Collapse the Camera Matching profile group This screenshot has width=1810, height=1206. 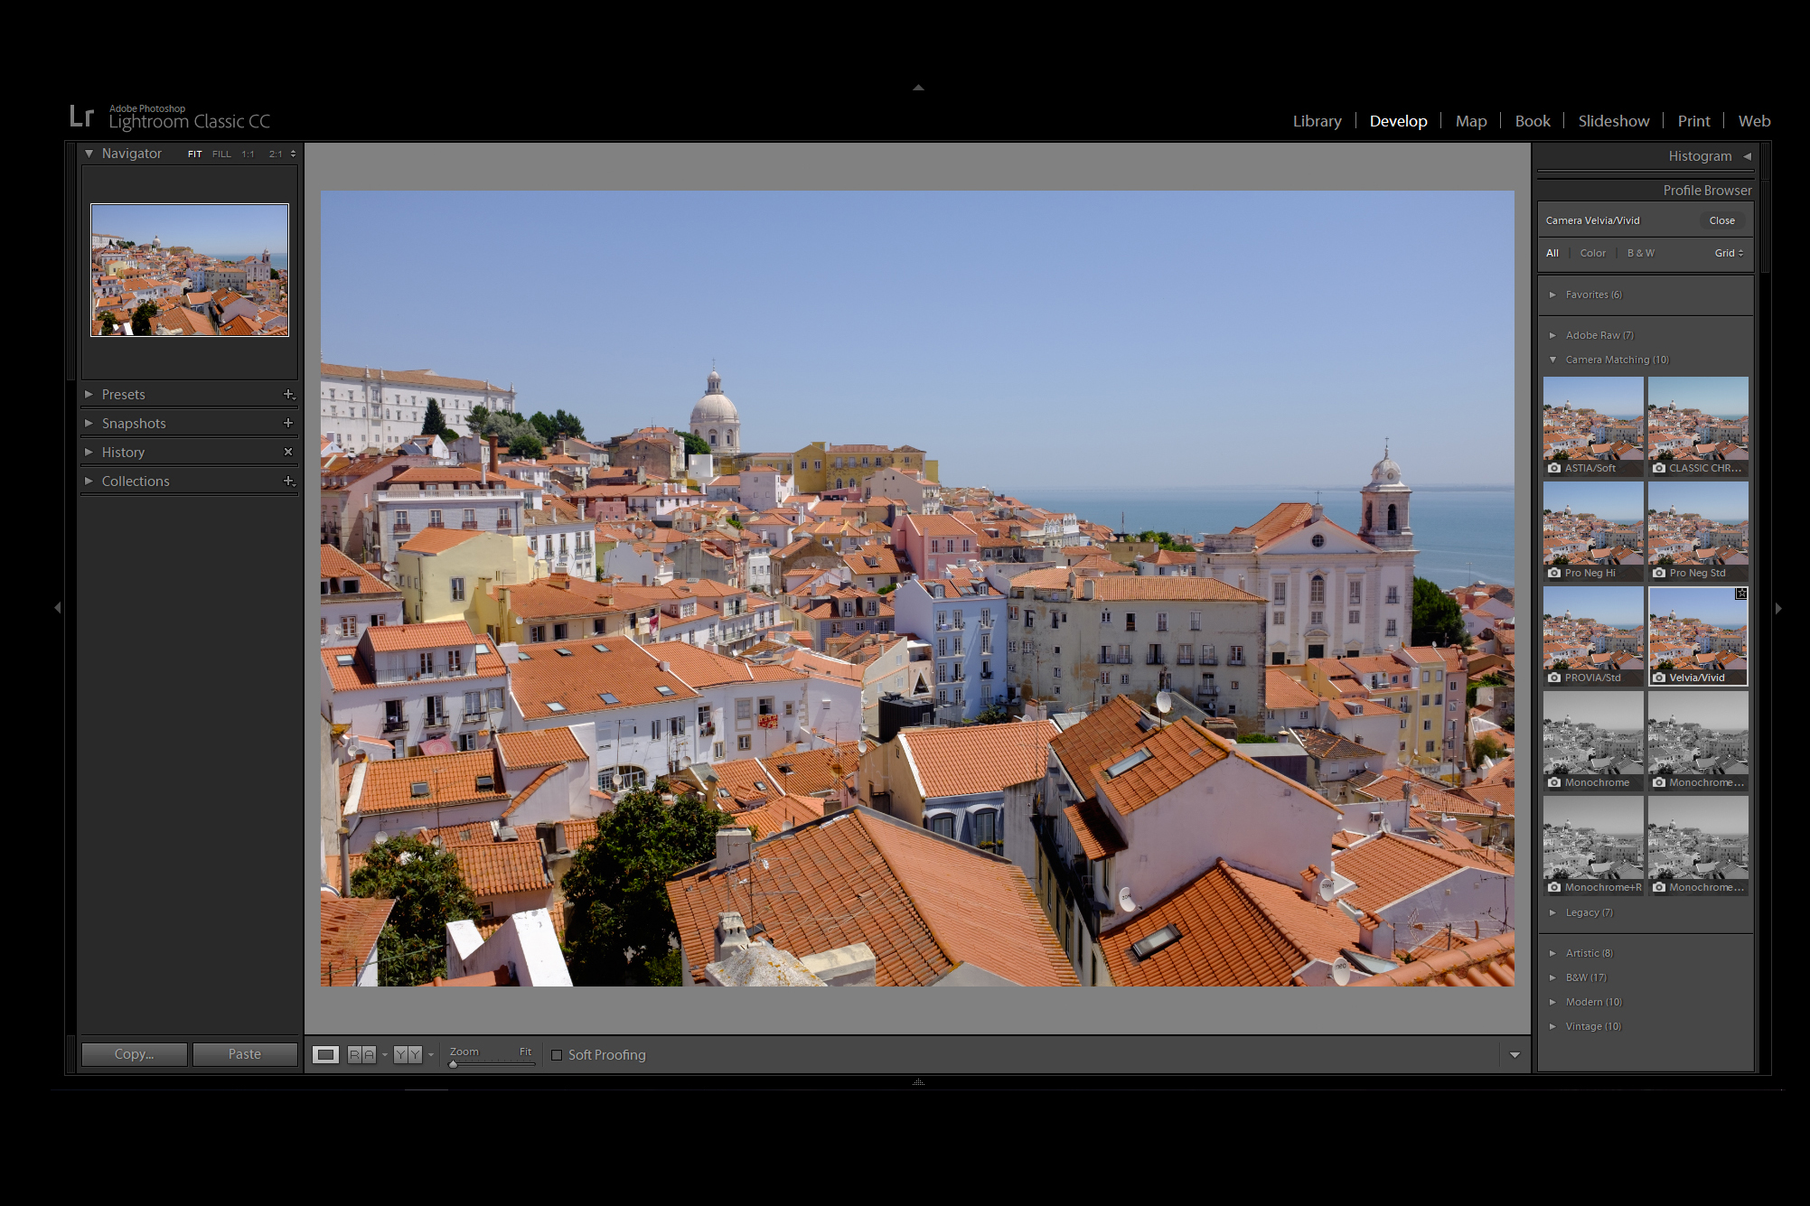click(x=1553, y=359)
